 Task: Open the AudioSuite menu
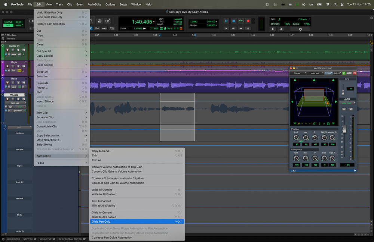pyautogui.click(x=94, y=4)
